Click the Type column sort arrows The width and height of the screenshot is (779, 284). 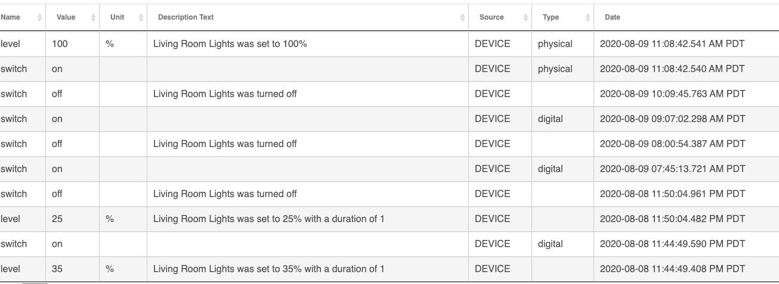pyautogui.click(x=588, y=18)
